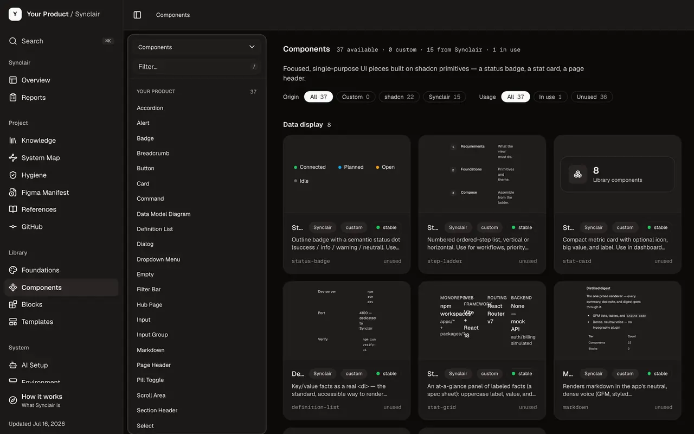Viewport: 694px width, 434px height.
Task: Click the Reports clipboard icon
Action: point(13,98)
